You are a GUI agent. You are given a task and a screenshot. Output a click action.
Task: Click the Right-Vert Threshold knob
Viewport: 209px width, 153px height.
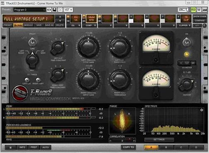pos(120,80)
